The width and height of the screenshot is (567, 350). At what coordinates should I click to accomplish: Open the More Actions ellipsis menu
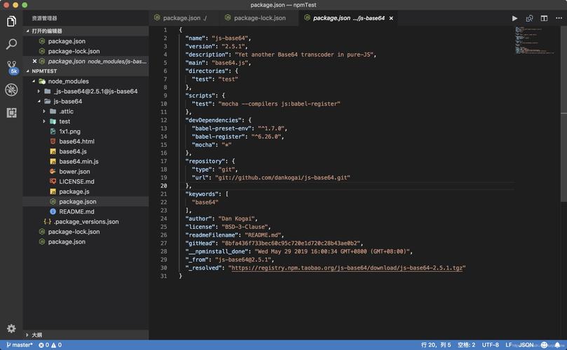[x=558, y=18]
